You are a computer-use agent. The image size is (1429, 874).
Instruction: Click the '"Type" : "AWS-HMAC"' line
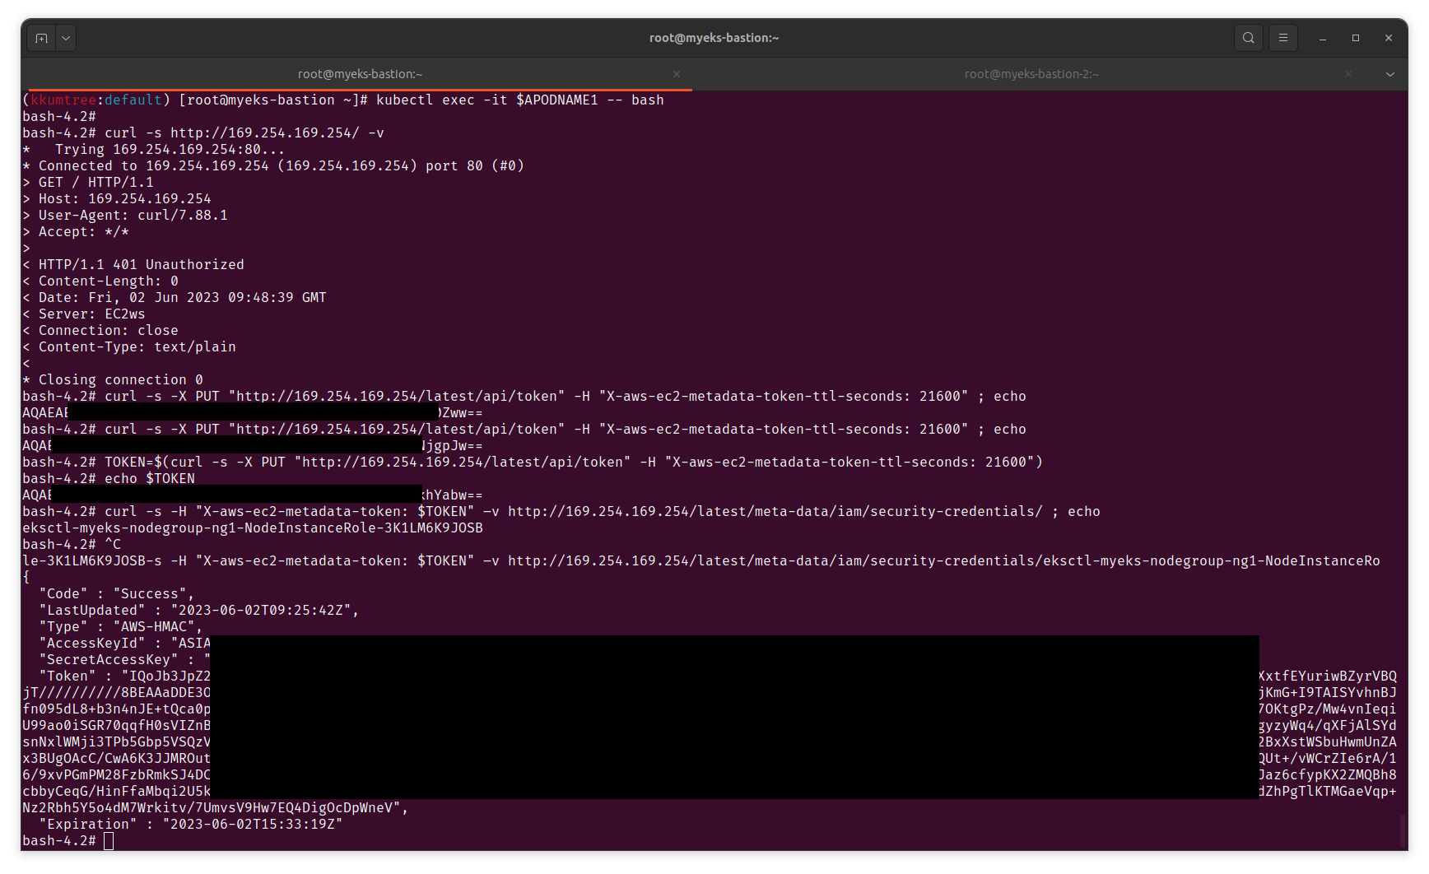click(x=121, y=626)
